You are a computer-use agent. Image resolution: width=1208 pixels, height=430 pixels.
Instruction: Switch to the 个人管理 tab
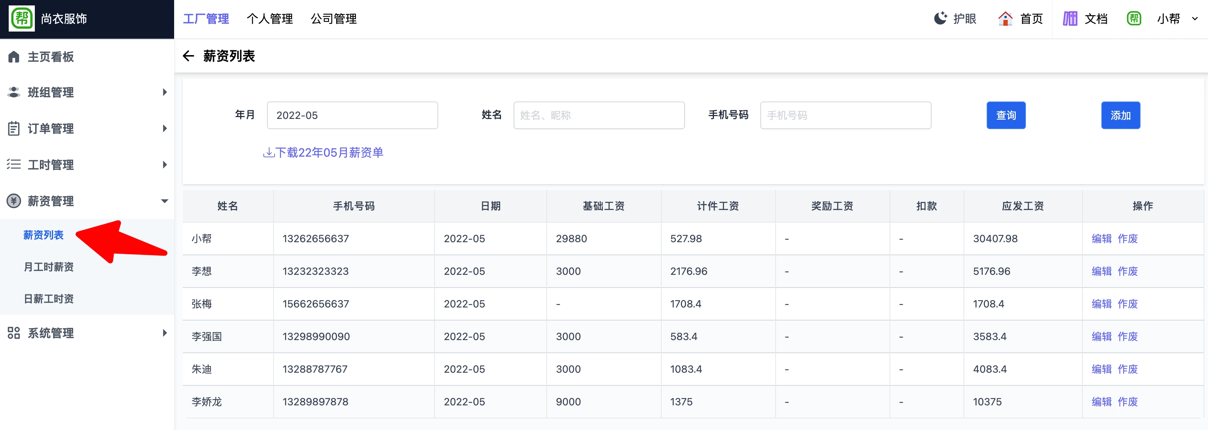[x=270, y=19]
